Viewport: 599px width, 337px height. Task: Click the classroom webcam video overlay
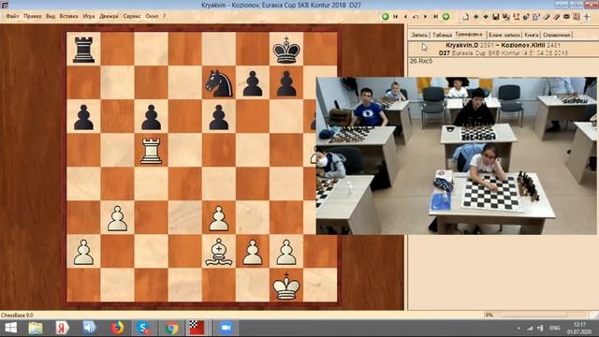coord(456,156)
